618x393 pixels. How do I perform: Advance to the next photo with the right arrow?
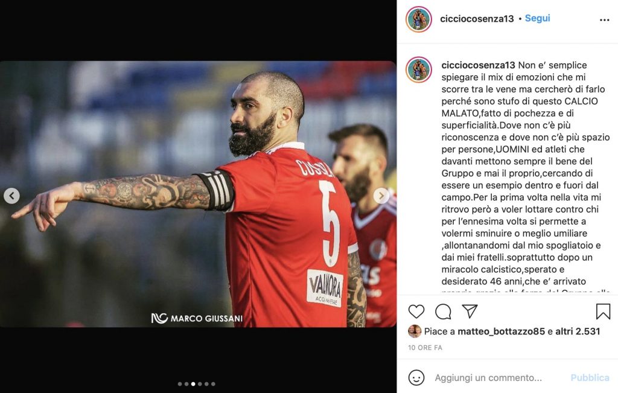(x=381, y=196)
